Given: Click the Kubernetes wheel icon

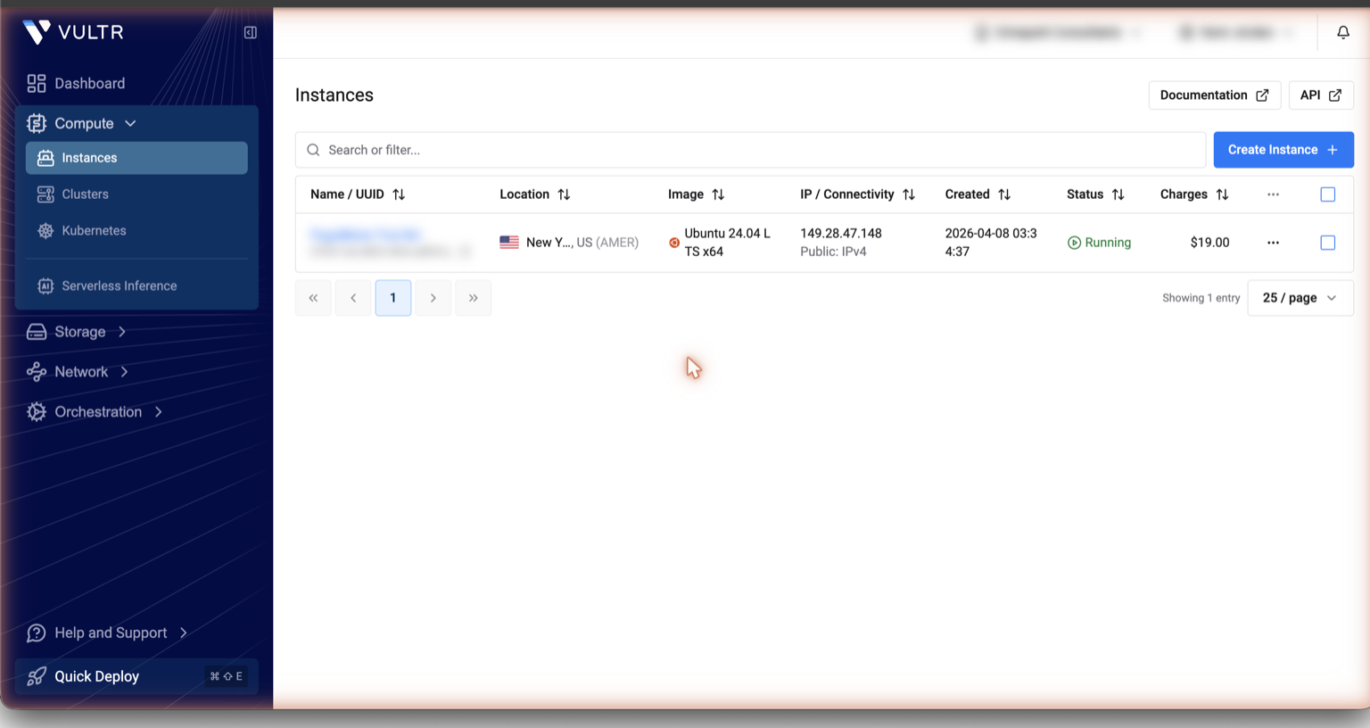Looking at the screenshot, I should (x=45, y=231).
